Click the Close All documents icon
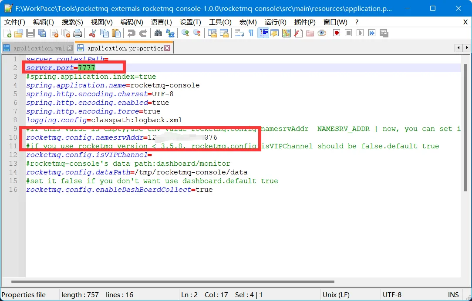The width and height of the screenshot is (472, 301). (66, 33)
